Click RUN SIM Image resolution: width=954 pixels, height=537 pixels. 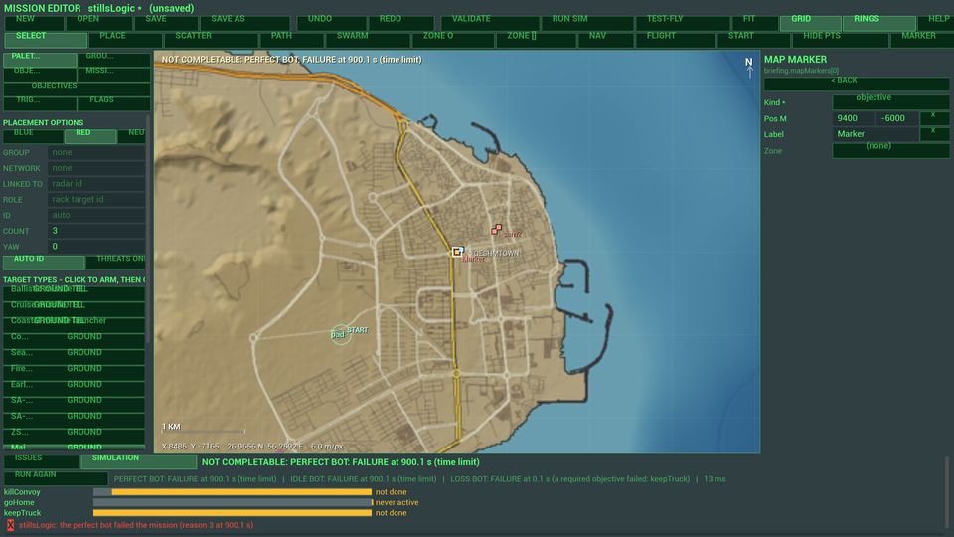click(587, 23)
